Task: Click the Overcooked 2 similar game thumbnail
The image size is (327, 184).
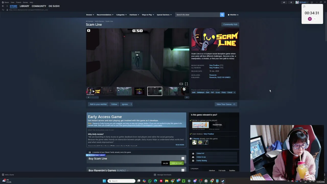Action: (200, 125)
